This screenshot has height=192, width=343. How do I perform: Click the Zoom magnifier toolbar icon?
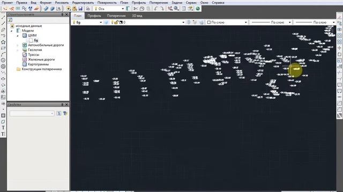[176, 9]
